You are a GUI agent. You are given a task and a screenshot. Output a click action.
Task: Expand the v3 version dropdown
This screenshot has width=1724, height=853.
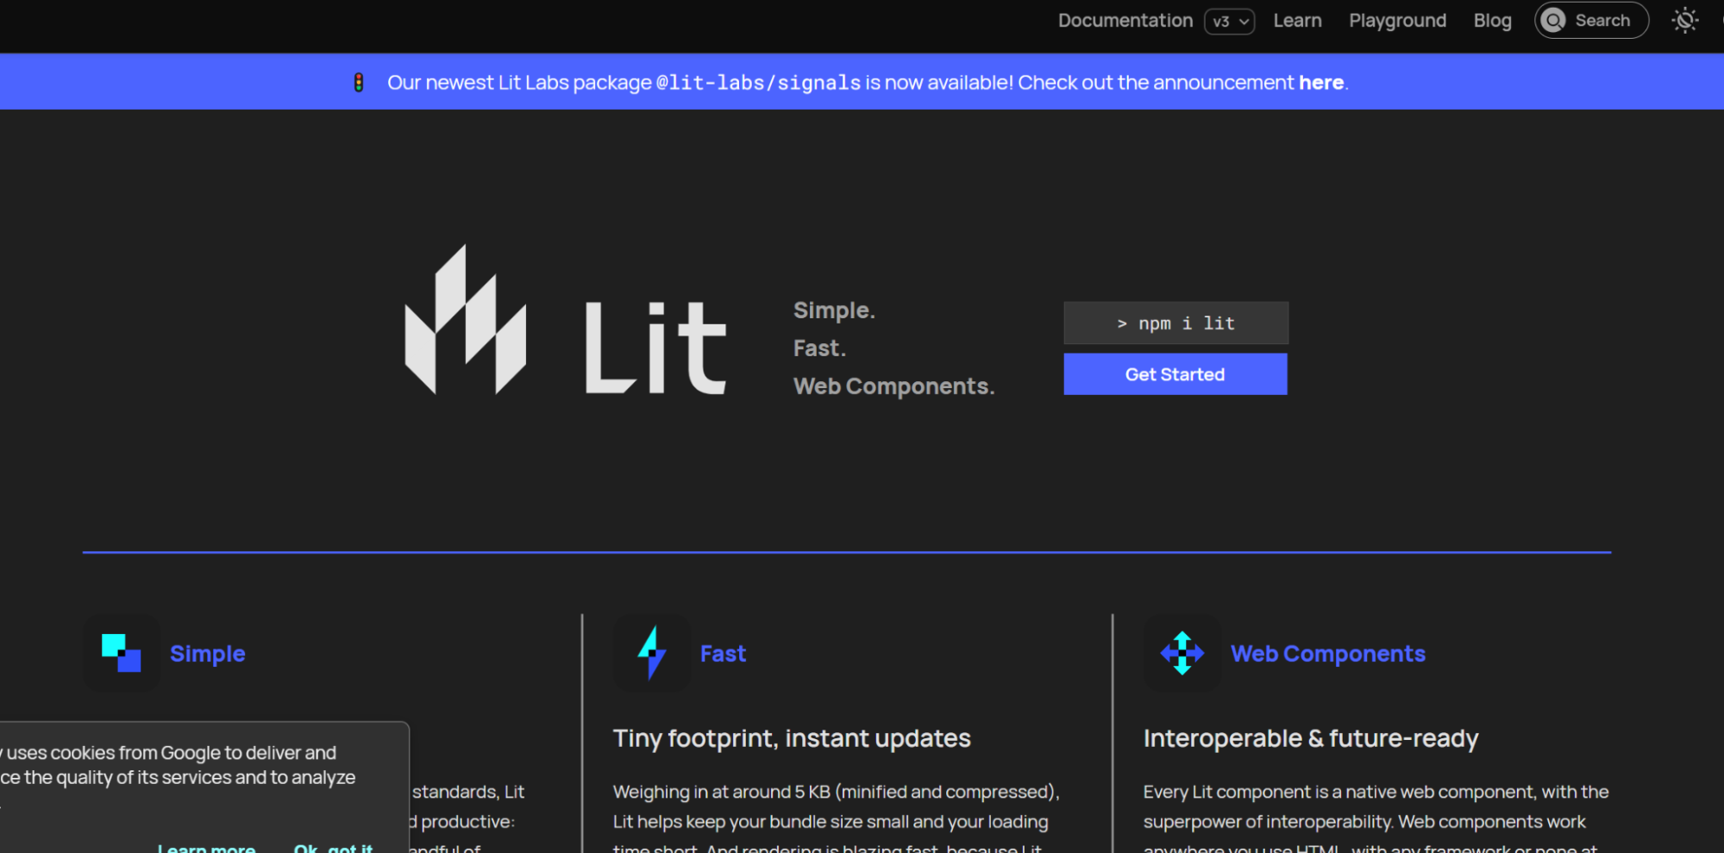pos(1229,22)
